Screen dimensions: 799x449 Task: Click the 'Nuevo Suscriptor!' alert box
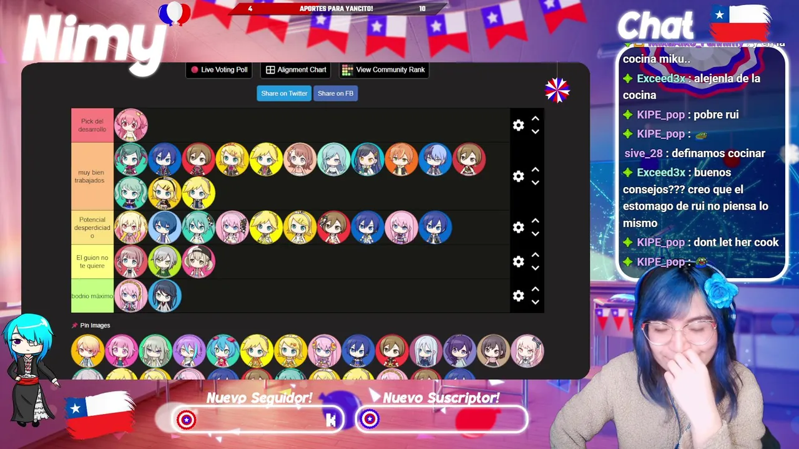441,420
